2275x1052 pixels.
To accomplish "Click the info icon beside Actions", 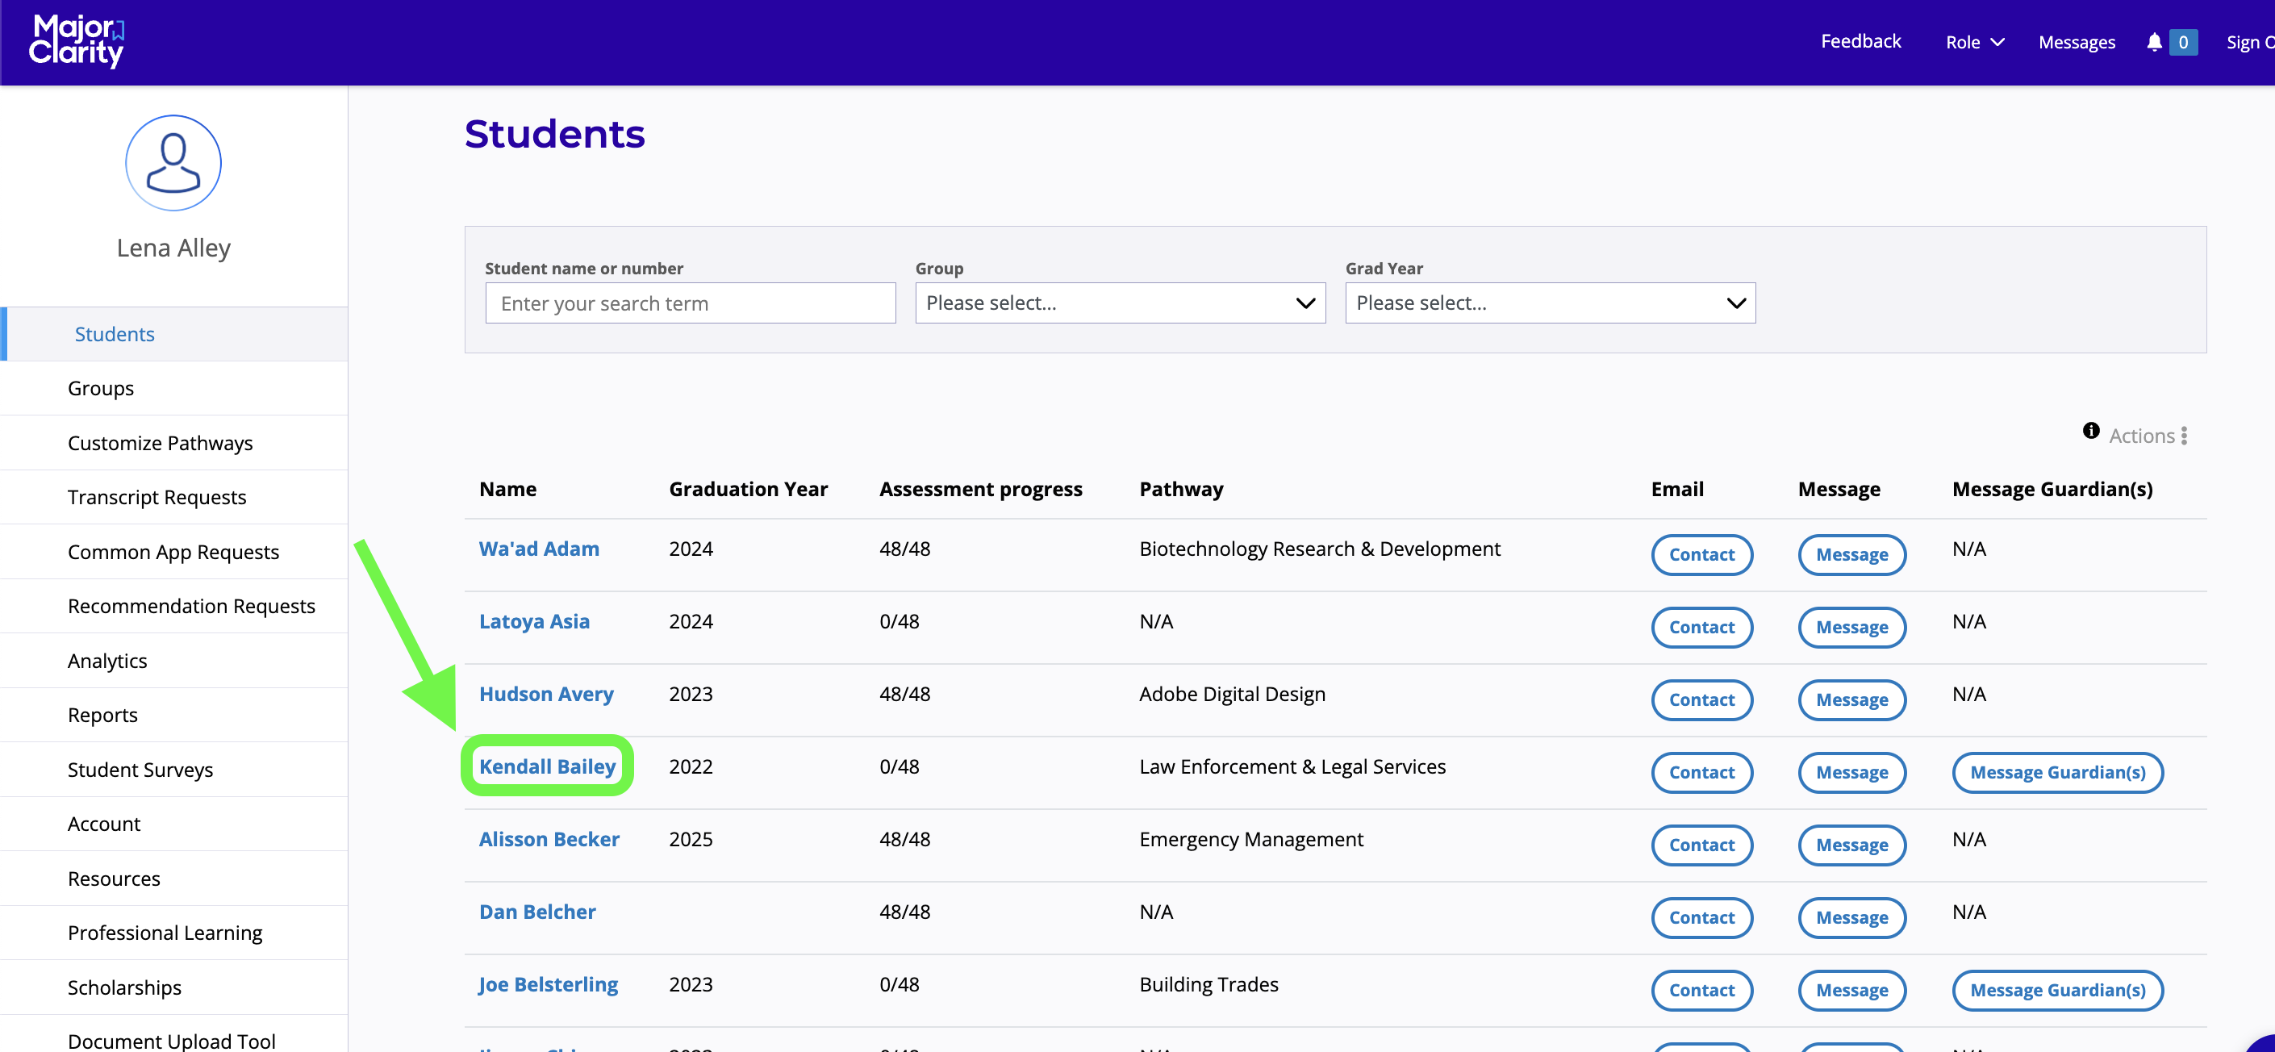I will pos(2090,430).
